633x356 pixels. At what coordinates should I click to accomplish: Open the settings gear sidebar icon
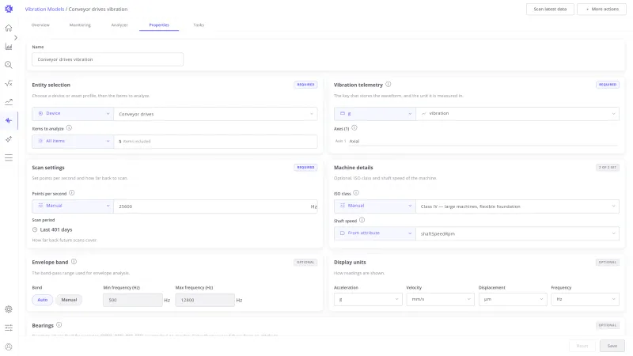(9, 309)
